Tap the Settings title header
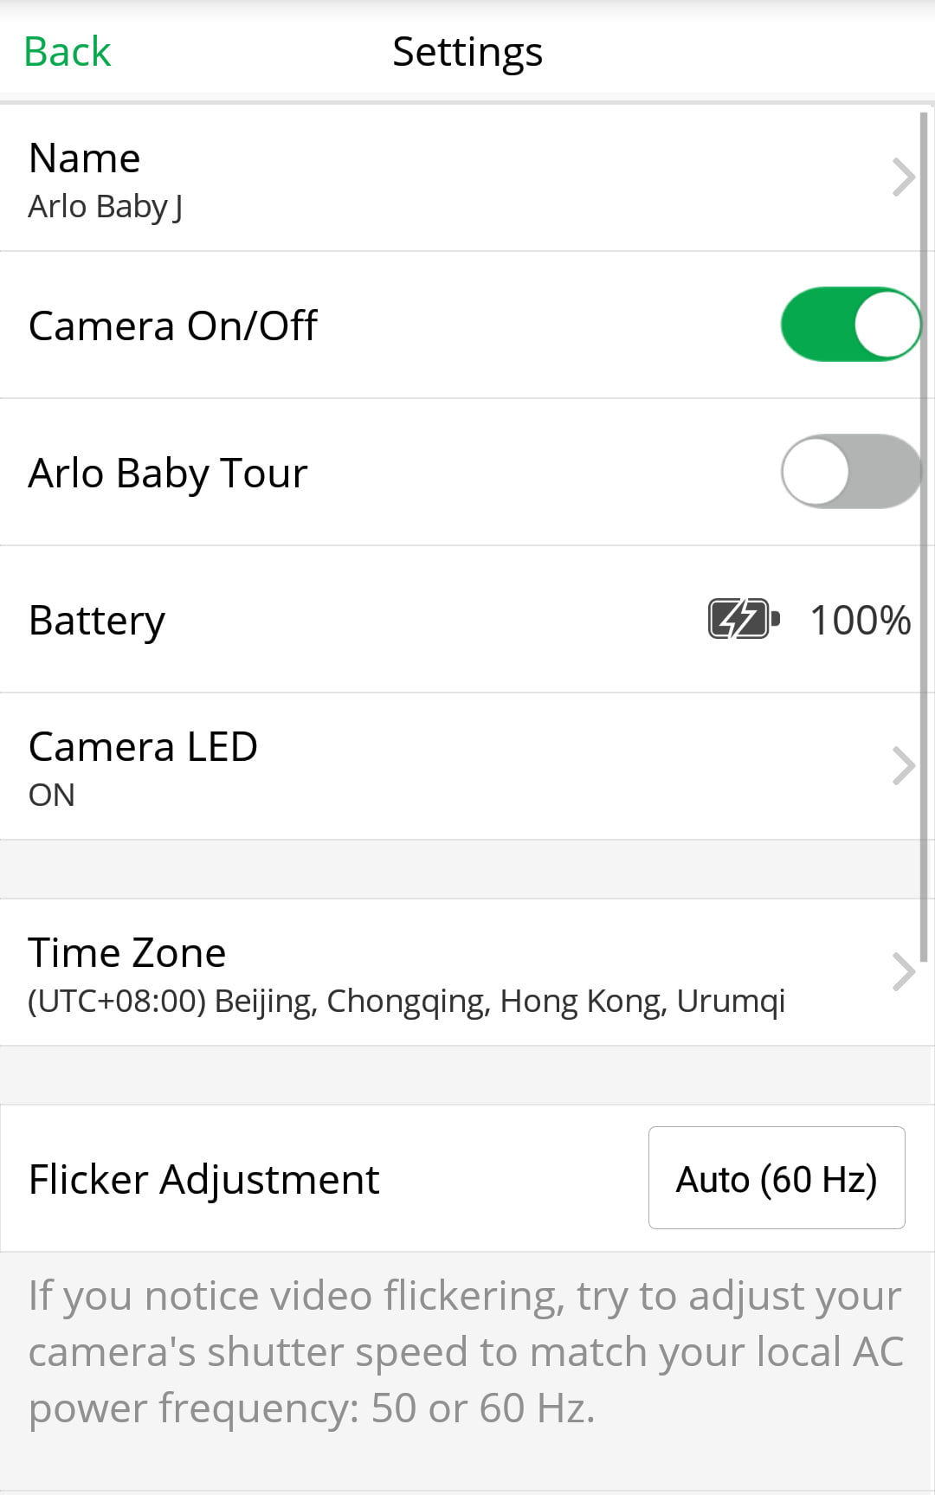Screen dimensions: 935x1495 (467, 52)
